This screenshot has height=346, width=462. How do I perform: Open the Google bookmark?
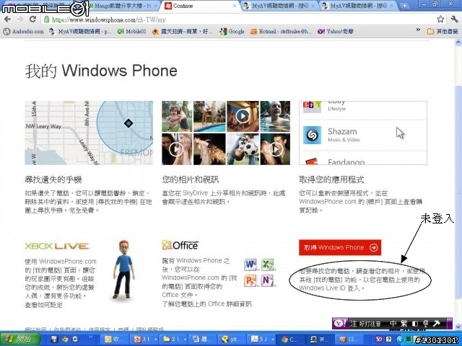[232, 32]
